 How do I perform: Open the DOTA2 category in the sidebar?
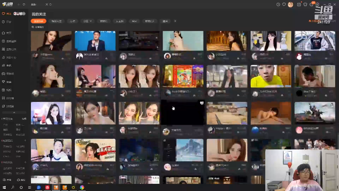7,152
